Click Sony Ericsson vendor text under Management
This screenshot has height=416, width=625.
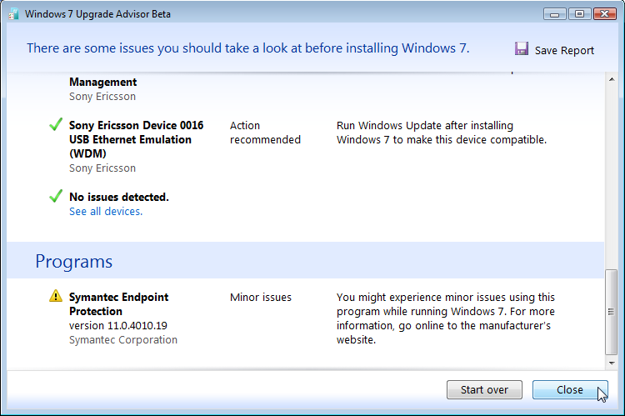tap(102, 97)
